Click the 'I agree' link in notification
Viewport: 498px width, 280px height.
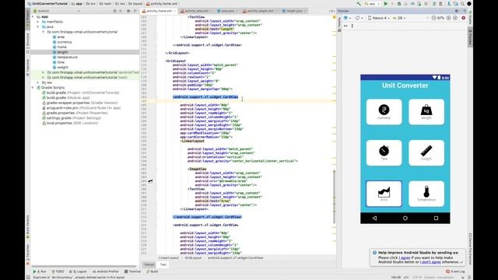point(405,257)
